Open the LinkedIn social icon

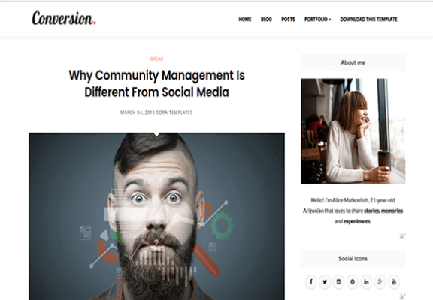pyautogui.click(x=366, y=281)
